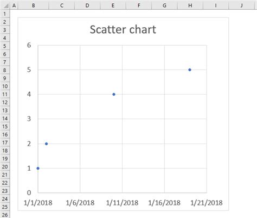Select column B header
257x218 pixels.
point(33,5)
